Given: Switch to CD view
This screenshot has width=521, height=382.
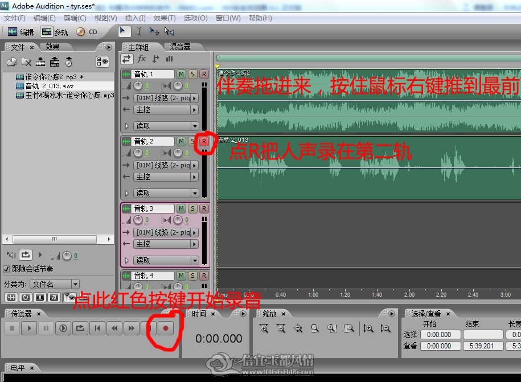Looking at the screenshot, I should point(87,32).
